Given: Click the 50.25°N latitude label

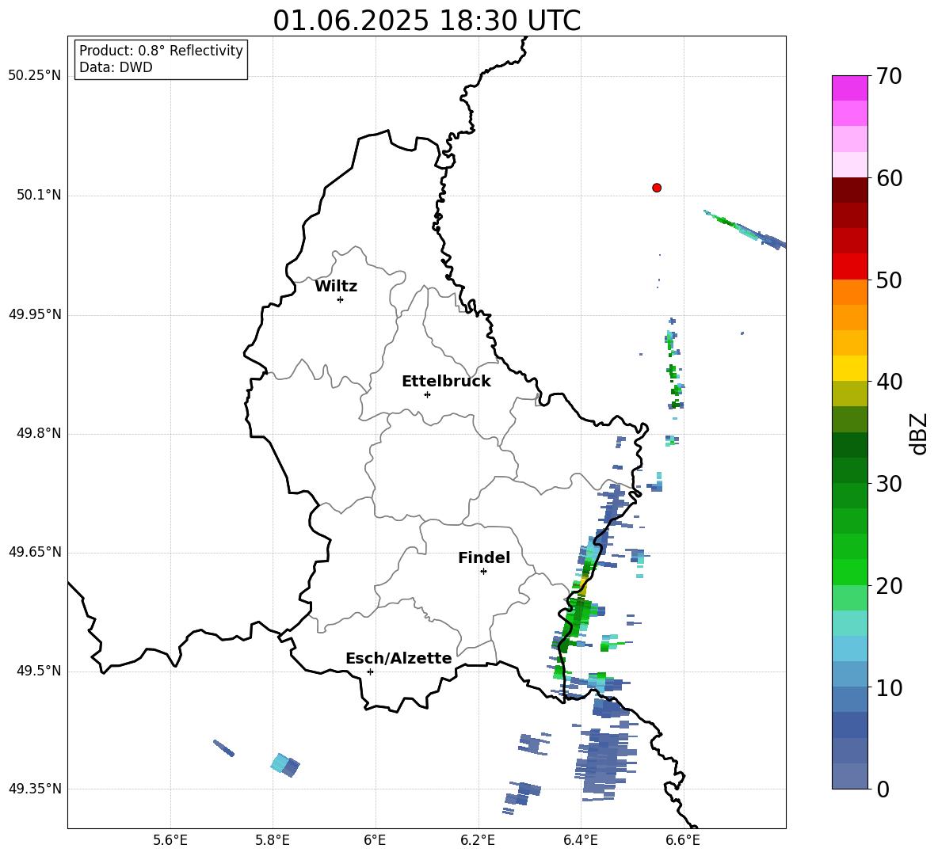Looking at the screenshot, I should (x=35, y=76).
